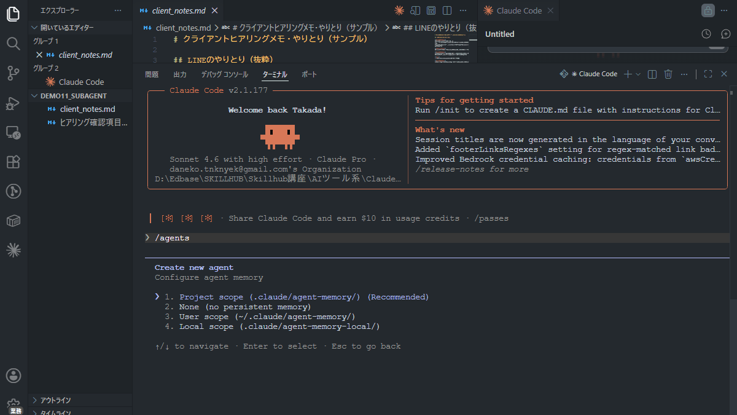Click 'Run /init to create a CLAUDE.md' tip

(567, 110)
